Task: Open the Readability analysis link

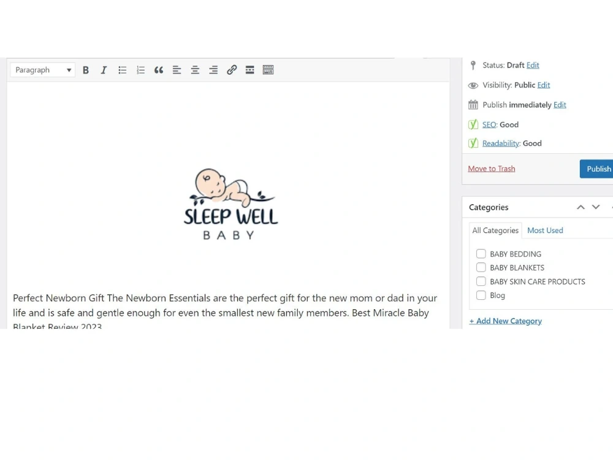Action: pos(501,143)
